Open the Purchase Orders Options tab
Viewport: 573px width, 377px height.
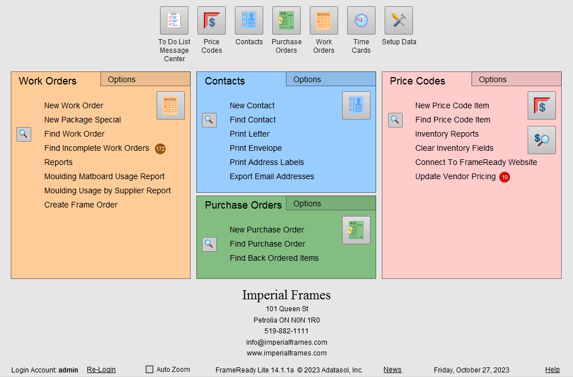tap(307, 204)
